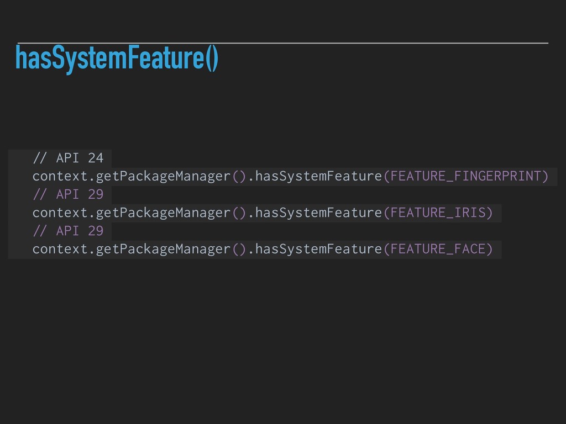Click hasSystemFeature call in the FEATURE_IRIS line
The width and height of the screenshot is (566, 424).
pyautogui.click(x=319, y=213)
